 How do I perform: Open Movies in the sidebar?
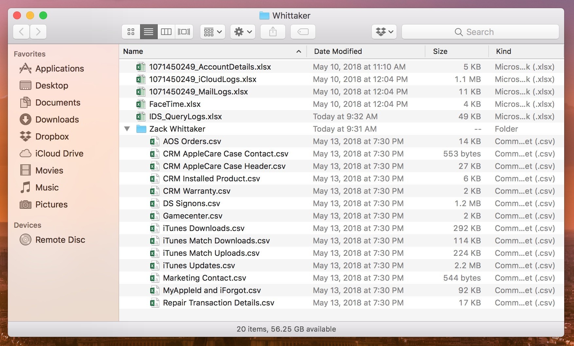coord(41,171)
